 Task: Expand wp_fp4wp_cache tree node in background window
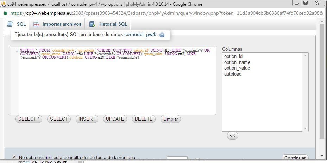click(20, 162)
